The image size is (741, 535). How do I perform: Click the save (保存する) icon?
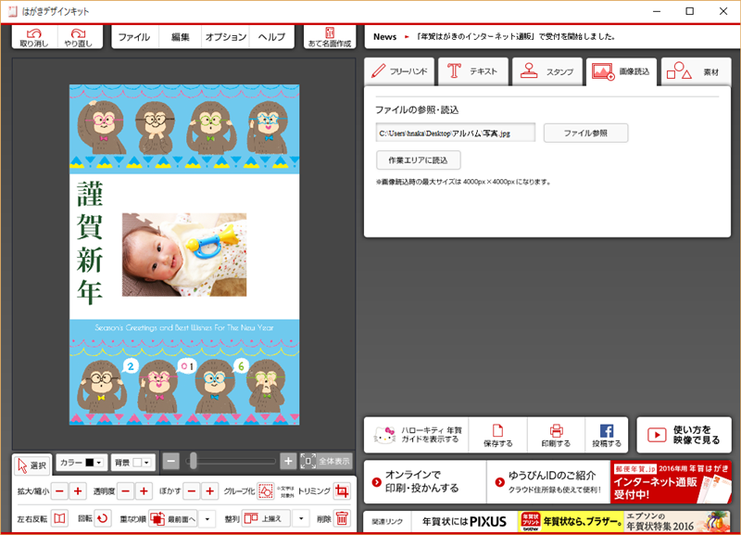click(498, 436)
